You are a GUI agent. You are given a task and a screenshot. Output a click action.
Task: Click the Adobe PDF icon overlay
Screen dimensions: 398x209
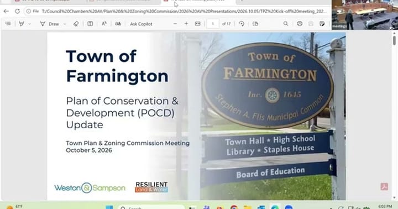pyautogui.click(x=384, y=187)
